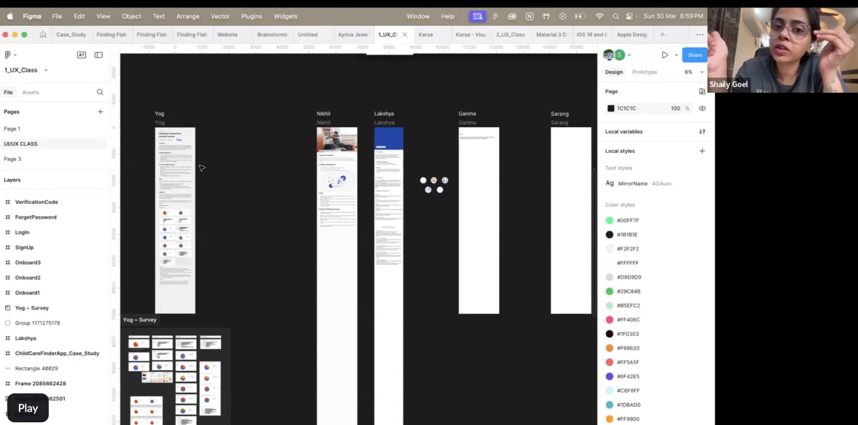Open the 6% zoom level dropdown
The width and height of the screenshot is (858, 425).
(x=693, y=72)
